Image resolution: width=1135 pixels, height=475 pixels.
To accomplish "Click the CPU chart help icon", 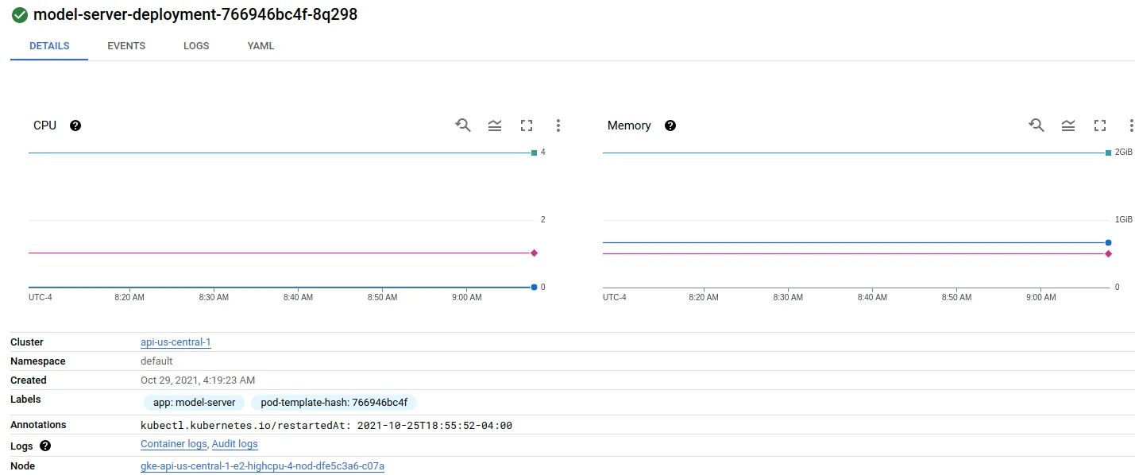I will [x=75, y=126].
